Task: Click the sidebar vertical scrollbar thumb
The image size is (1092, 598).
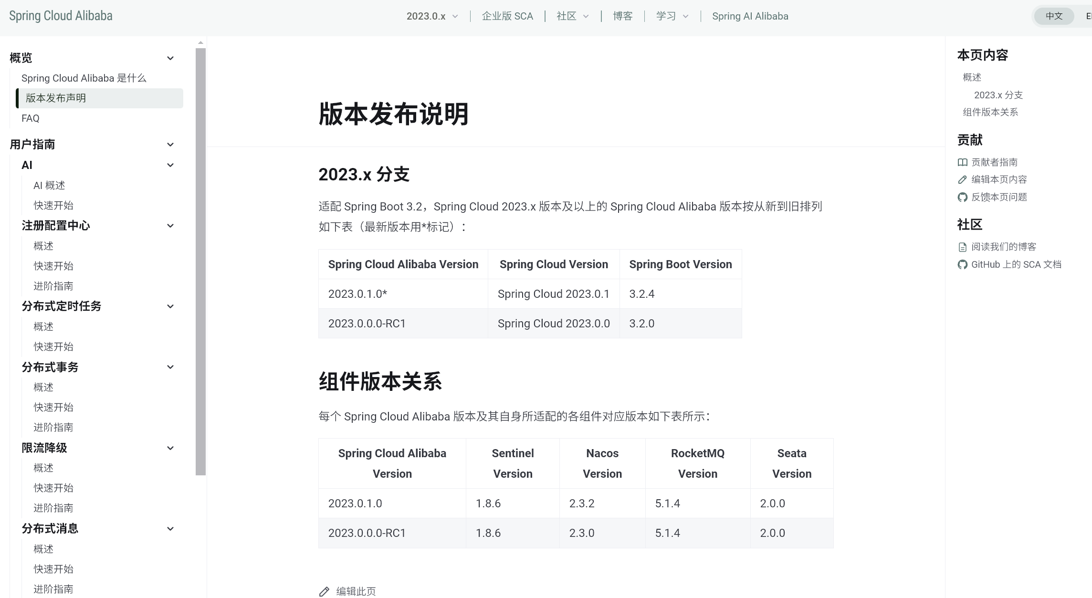Action: point(200,262)
